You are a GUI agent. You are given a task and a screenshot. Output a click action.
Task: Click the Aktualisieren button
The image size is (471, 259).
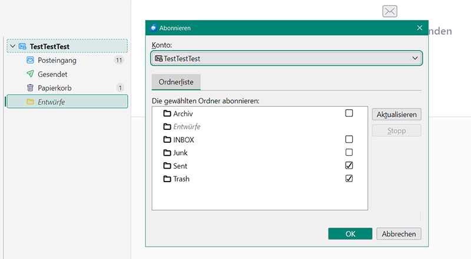pos(397,115)
